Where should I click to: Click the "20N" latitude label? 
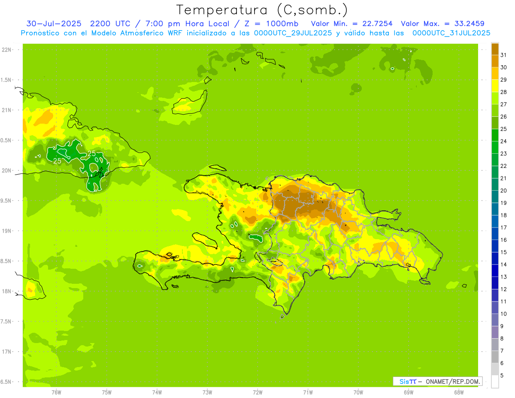point(6,170)
